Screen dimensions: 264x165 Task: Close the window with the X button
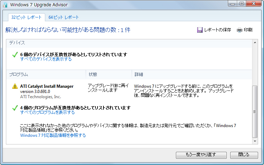(x=254, y=4)
